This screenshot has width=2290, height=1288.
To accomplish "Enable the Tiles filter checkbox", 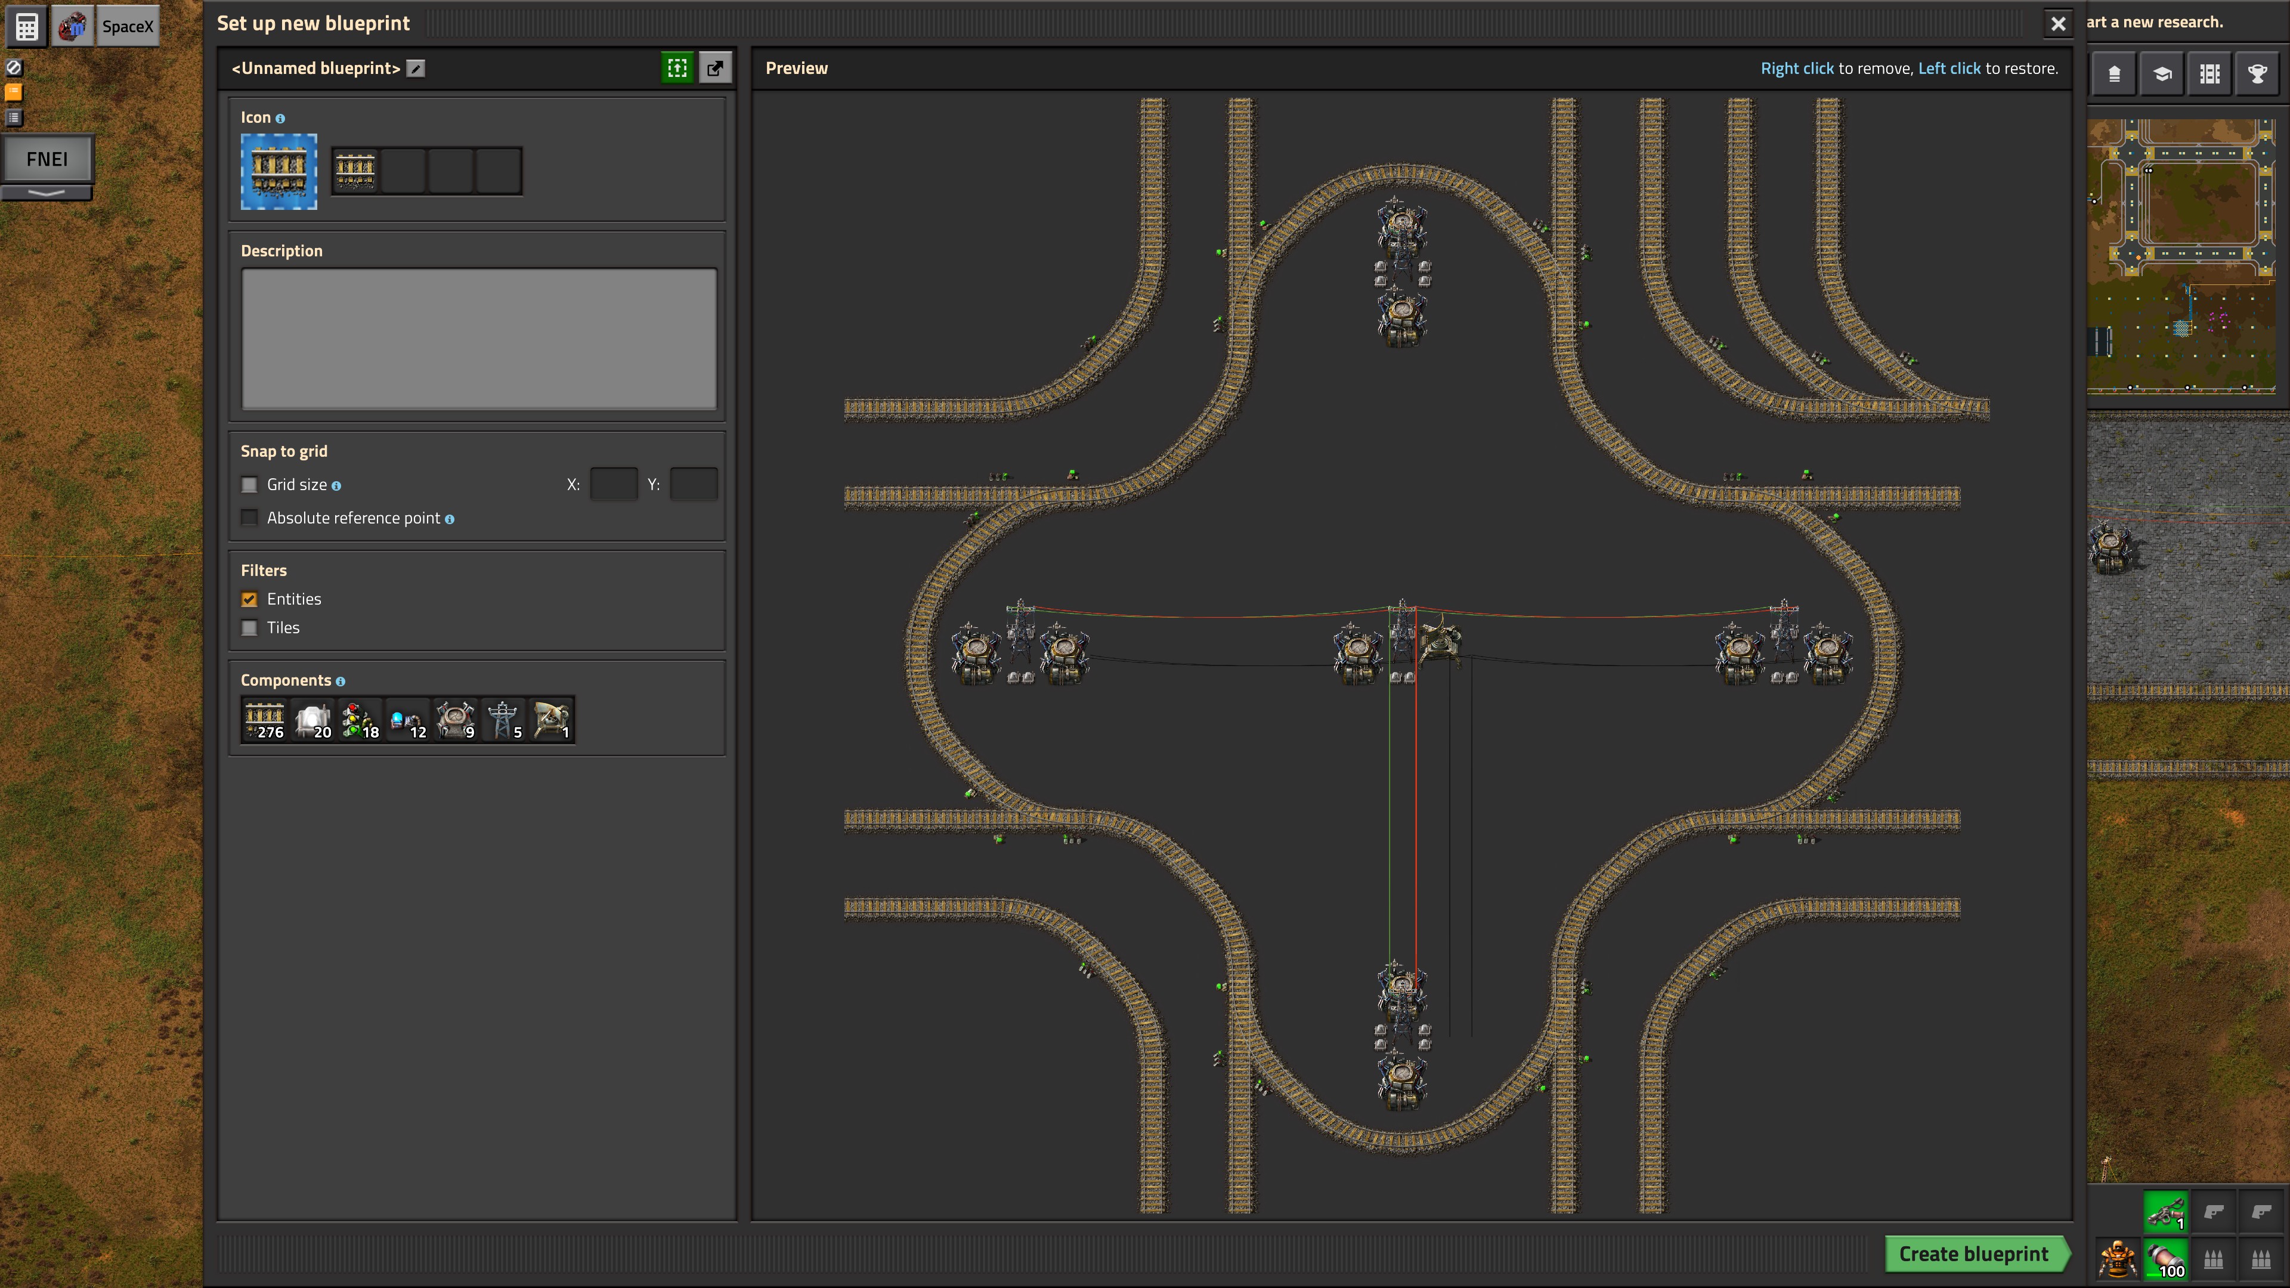I will click(x=250, y=627).
